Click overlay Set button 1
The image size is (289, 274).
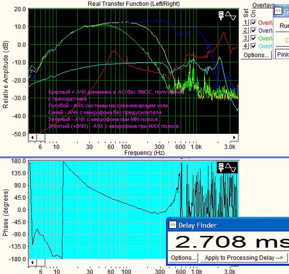click(x=246, y=22)
